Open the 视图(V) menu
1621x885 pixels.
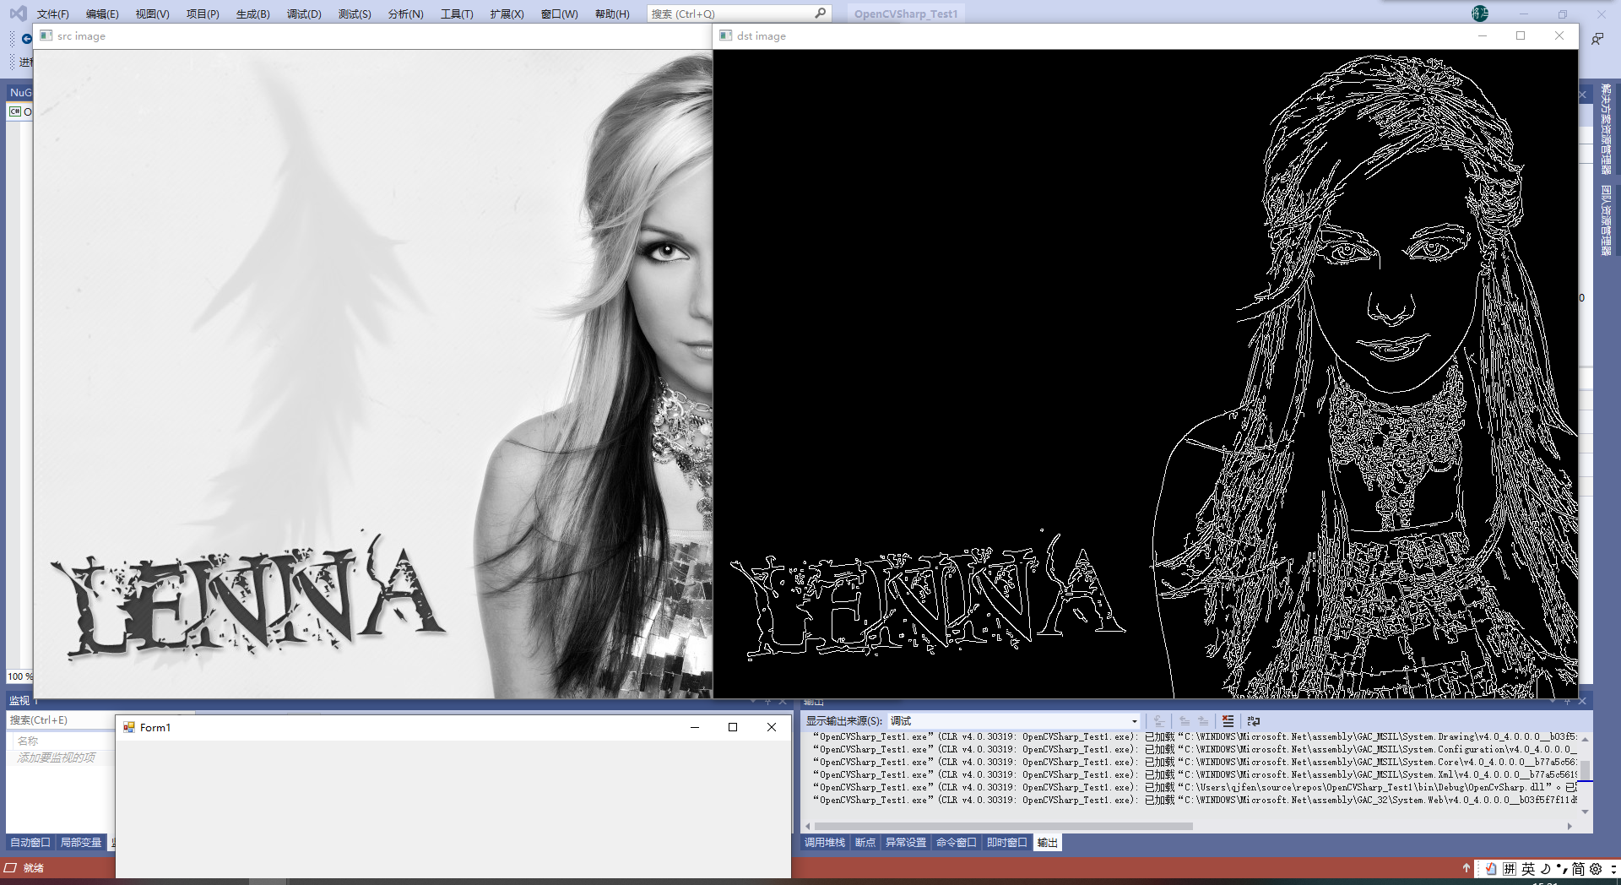[x=152, y=14]
